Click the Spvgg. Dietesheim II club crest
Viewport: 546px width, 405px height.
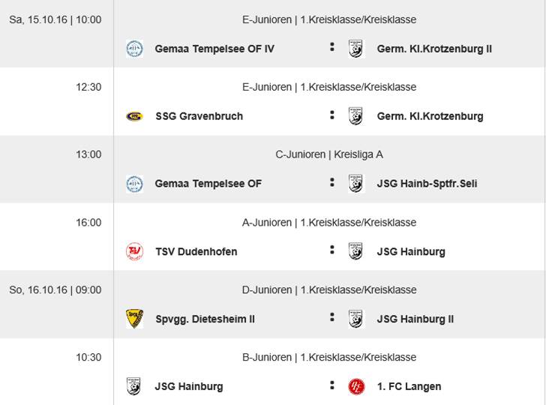pyautogui.click(x=134, y=319)
